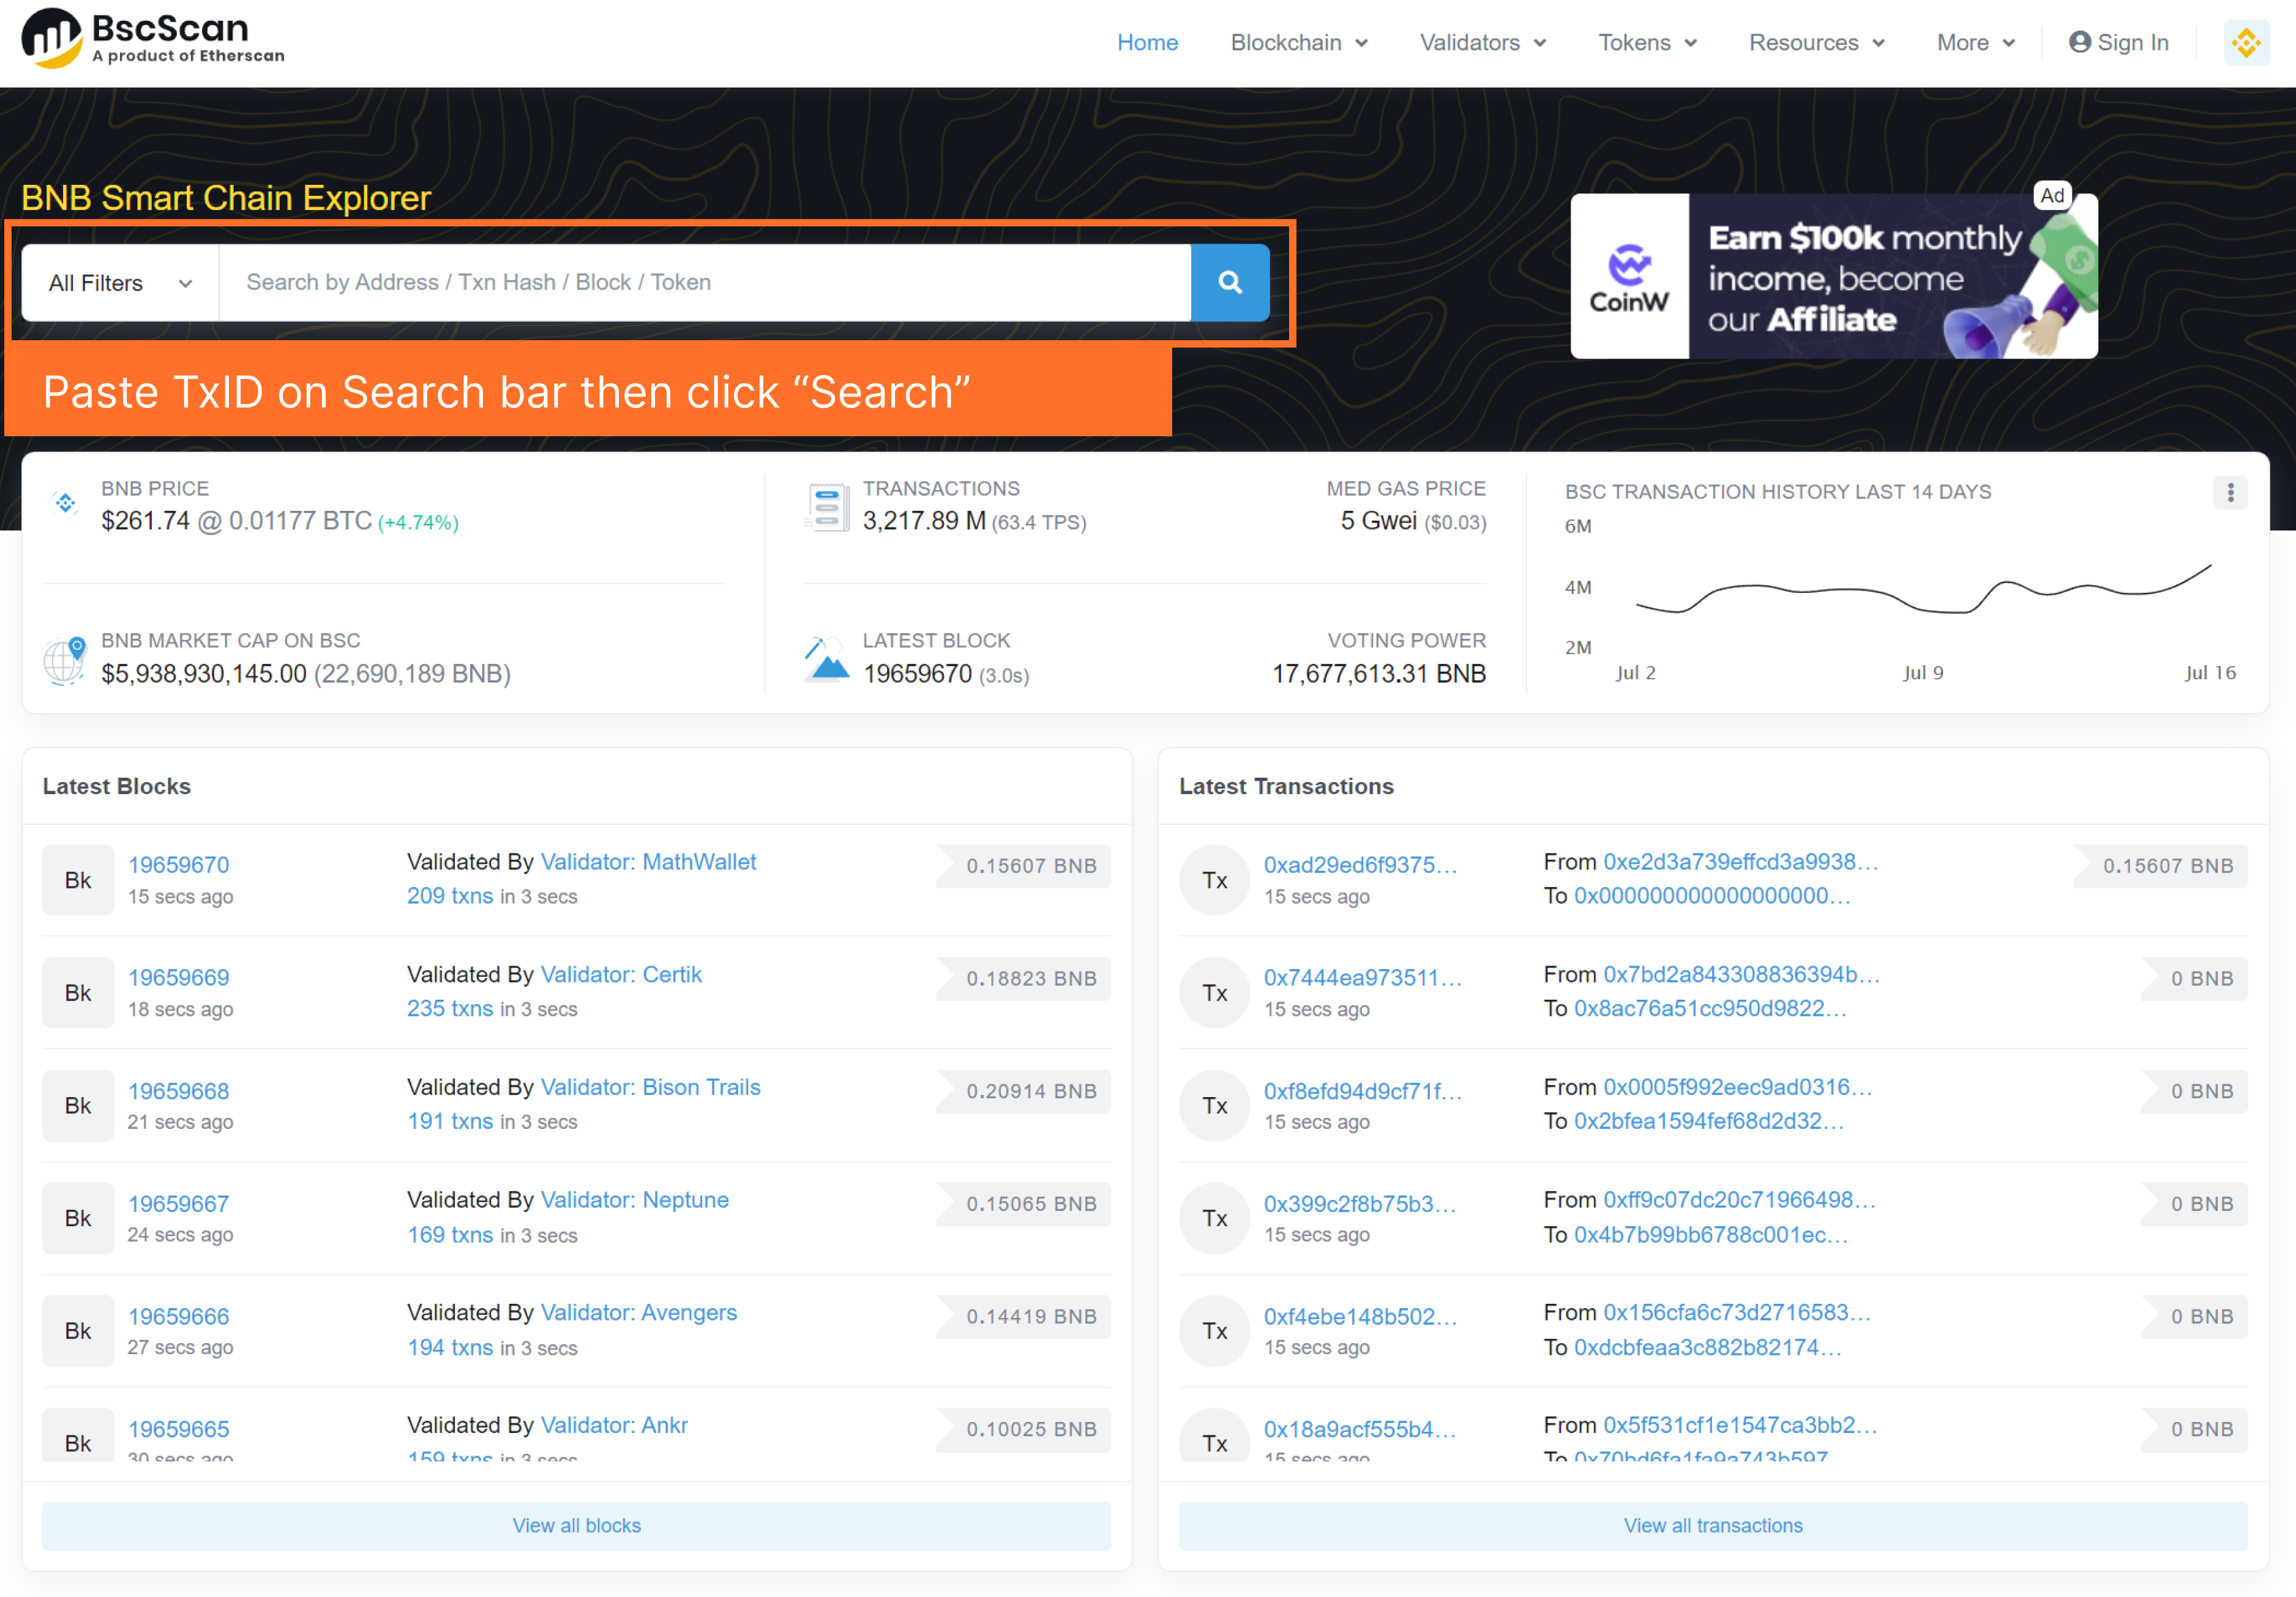The height and width of the screenshot is (1597, 2296).
Task: Click the CoinW affiliate ad banner
Action: click(1833, 277)
